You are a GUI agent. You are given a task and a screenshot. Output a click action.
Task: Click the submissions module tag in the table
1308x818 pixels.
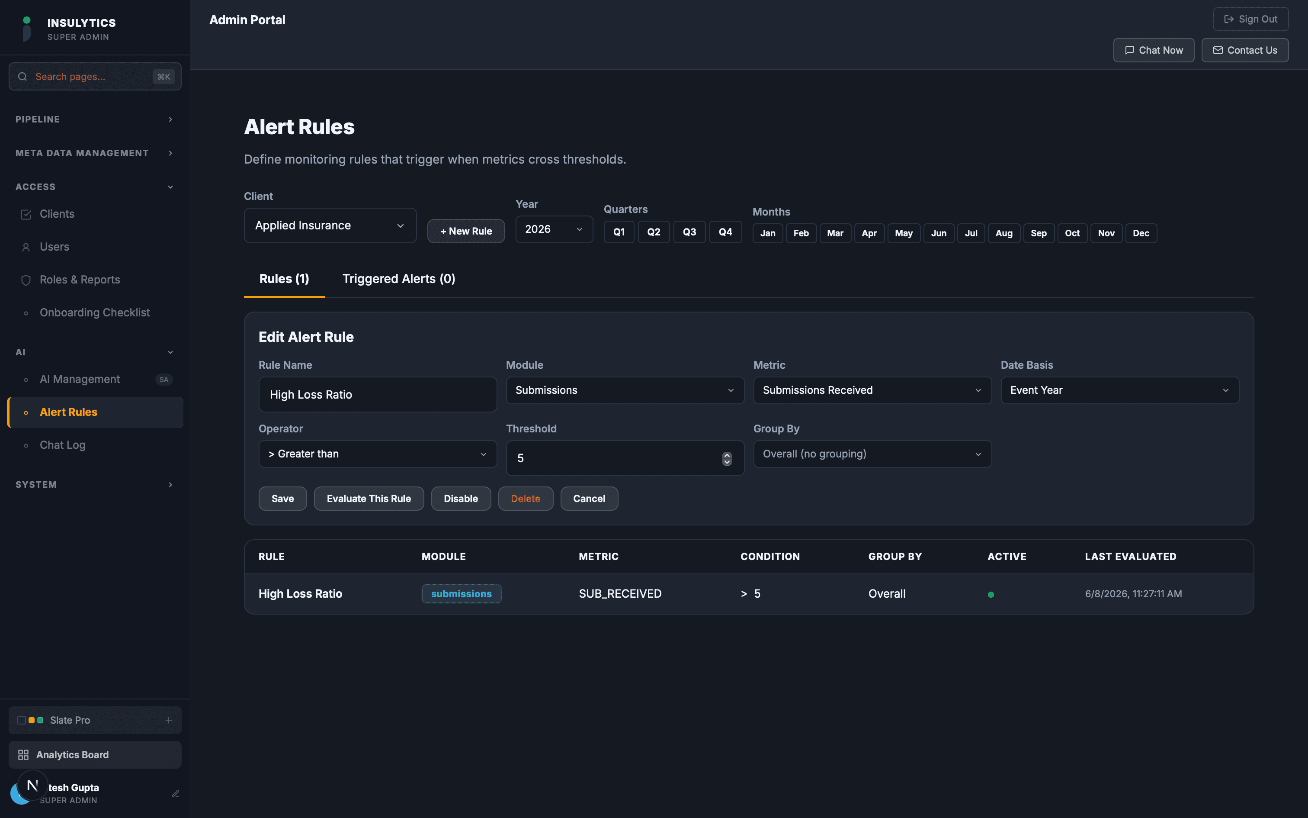[461, 594]
